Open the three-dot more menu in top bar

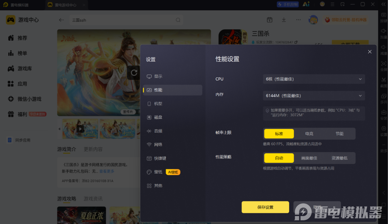click(x=298, y=20)
